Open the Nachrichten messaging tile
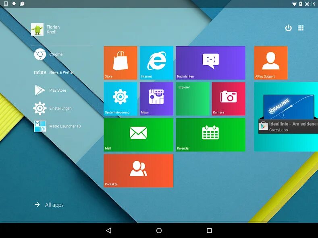 tap(210, 63)
